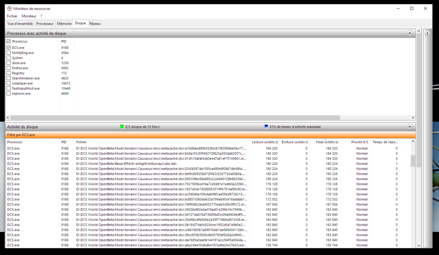The height and width of the screenshot is (255, 439).
Task: Click the 167 936 read value cell
Action: click(x=272, y=205)
